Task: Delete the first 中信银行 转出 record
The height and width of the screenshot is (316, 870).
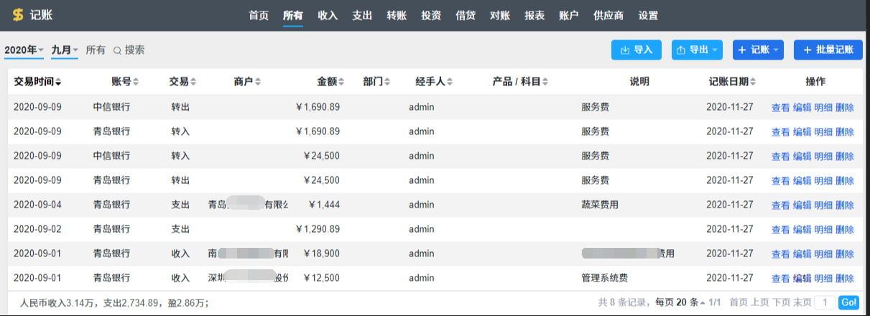Action: [845, 108]
